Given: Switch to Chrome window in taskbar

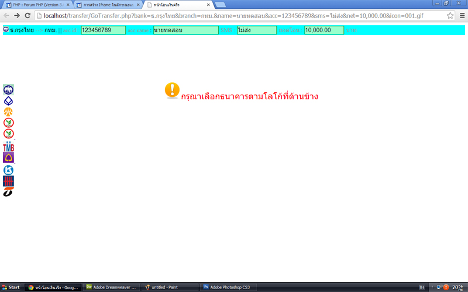Looking at the screenshot, I should pyautogui.click(x=53, y=287).
